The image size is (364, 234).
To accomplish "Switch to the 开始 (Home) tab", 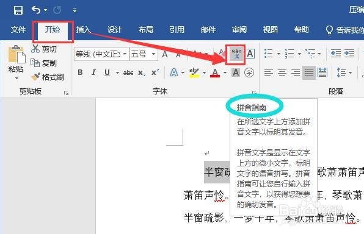I will pyautogui.click(x=53, y=30).
